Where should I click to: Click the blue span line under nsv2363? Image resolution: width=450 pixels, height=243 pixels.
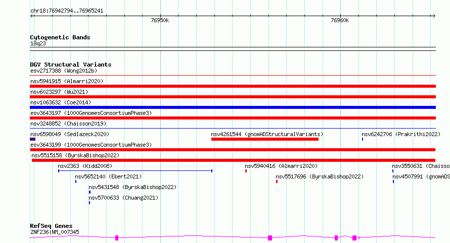(x=135, y=171)
